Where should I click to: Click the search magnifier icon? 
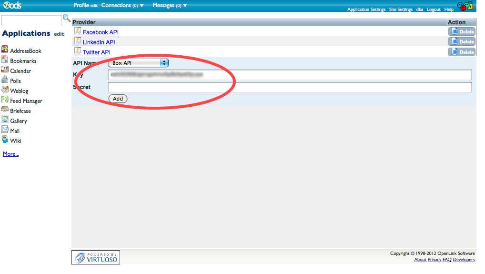(x=67, y=19)
